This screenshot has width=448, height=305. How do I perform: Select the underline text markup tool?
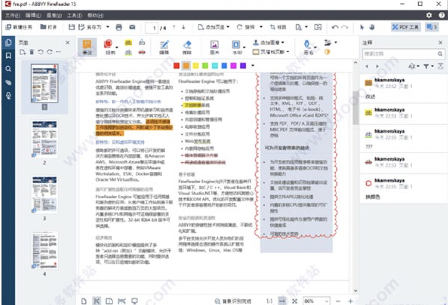[x=128, y=52]
